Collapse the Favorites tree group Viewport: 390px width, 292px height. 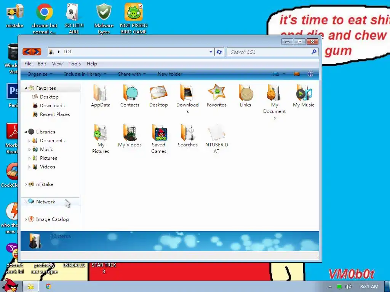pos(26,88)
